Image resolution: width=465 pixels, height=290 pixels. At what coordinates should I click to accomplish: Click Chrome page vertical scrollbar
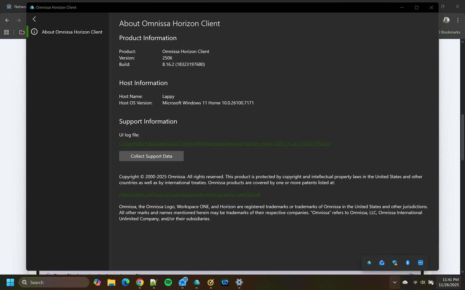tap(462, 137)
